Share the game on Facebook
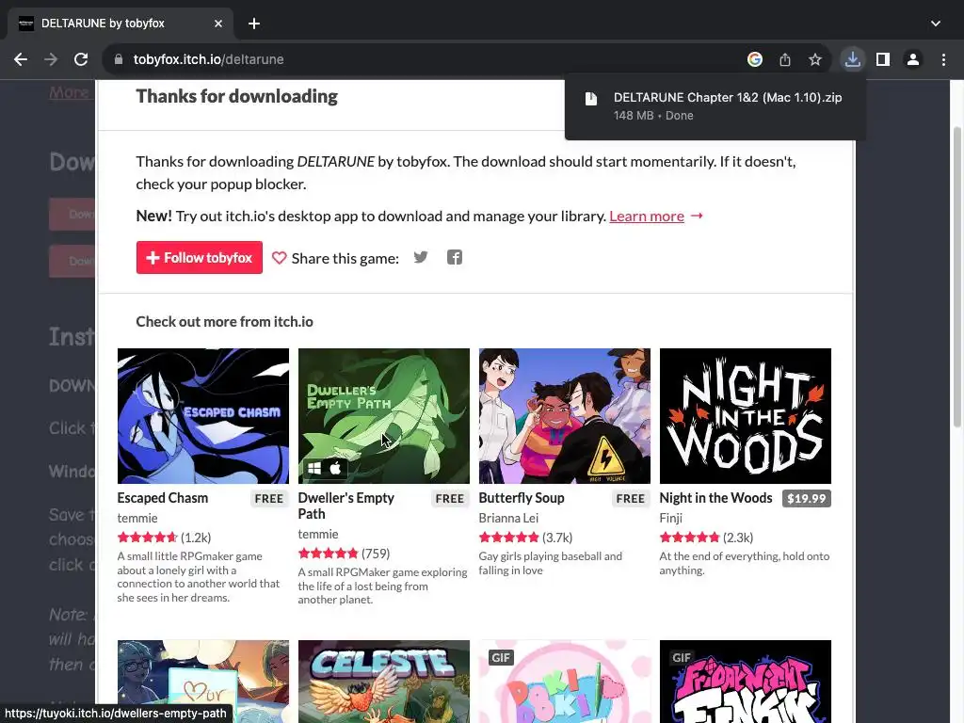964x723 pixels. click(x=455, y=258)
